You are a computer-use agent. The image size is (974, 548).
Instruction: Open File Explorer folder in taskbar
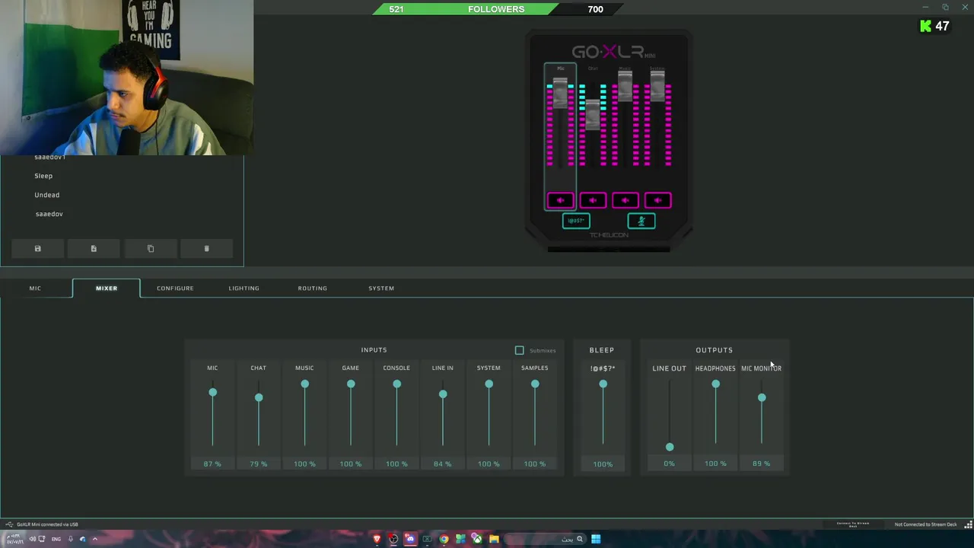coord(494,539)
